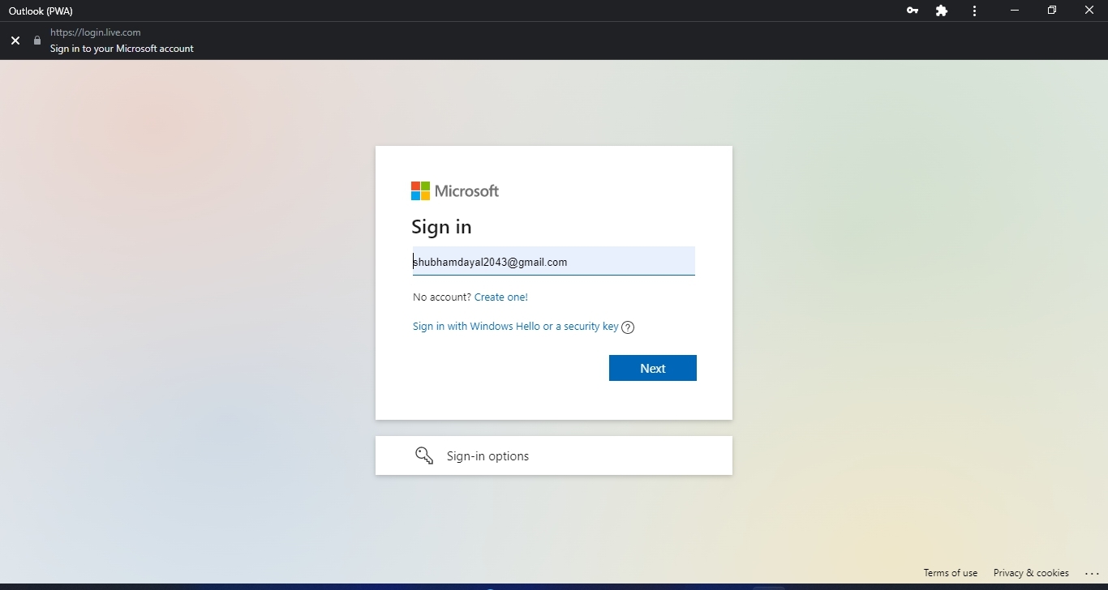The width and height of the screenshot is (1108, 590).
Task: Minimize the Outlook PWA window
Action: [x=1015, y=11]
